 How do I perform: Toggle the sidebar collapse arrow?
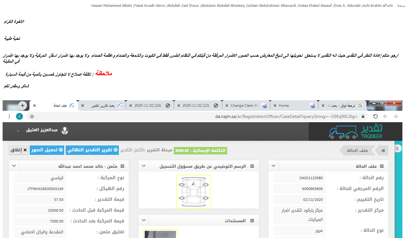tap(397, 148)
